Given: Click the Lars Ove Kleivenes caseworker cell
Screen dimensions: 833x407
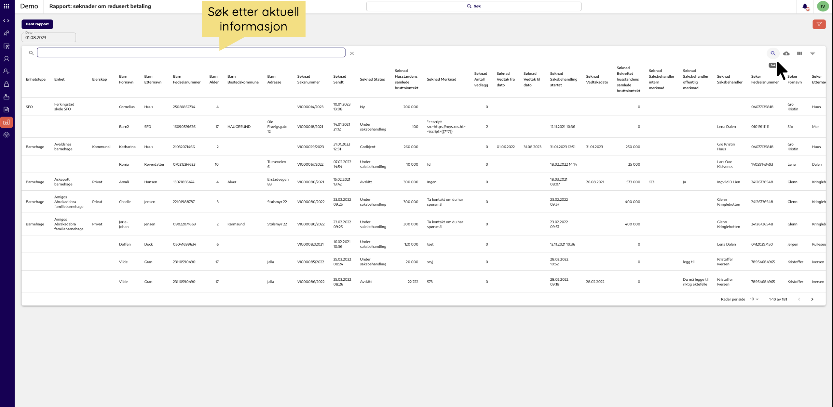Looking at the screenshot, I should [725, 164].
